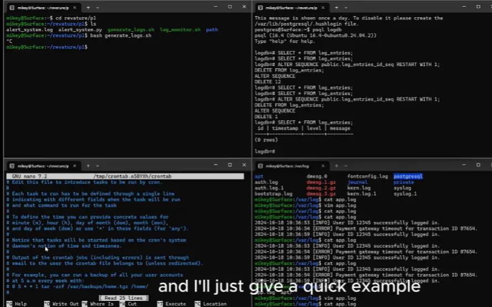Open the new-tab dropdown in the top-left terminal
Image resolution: width=492 pixels, height=307 pixels.
[x=98, y=8]
